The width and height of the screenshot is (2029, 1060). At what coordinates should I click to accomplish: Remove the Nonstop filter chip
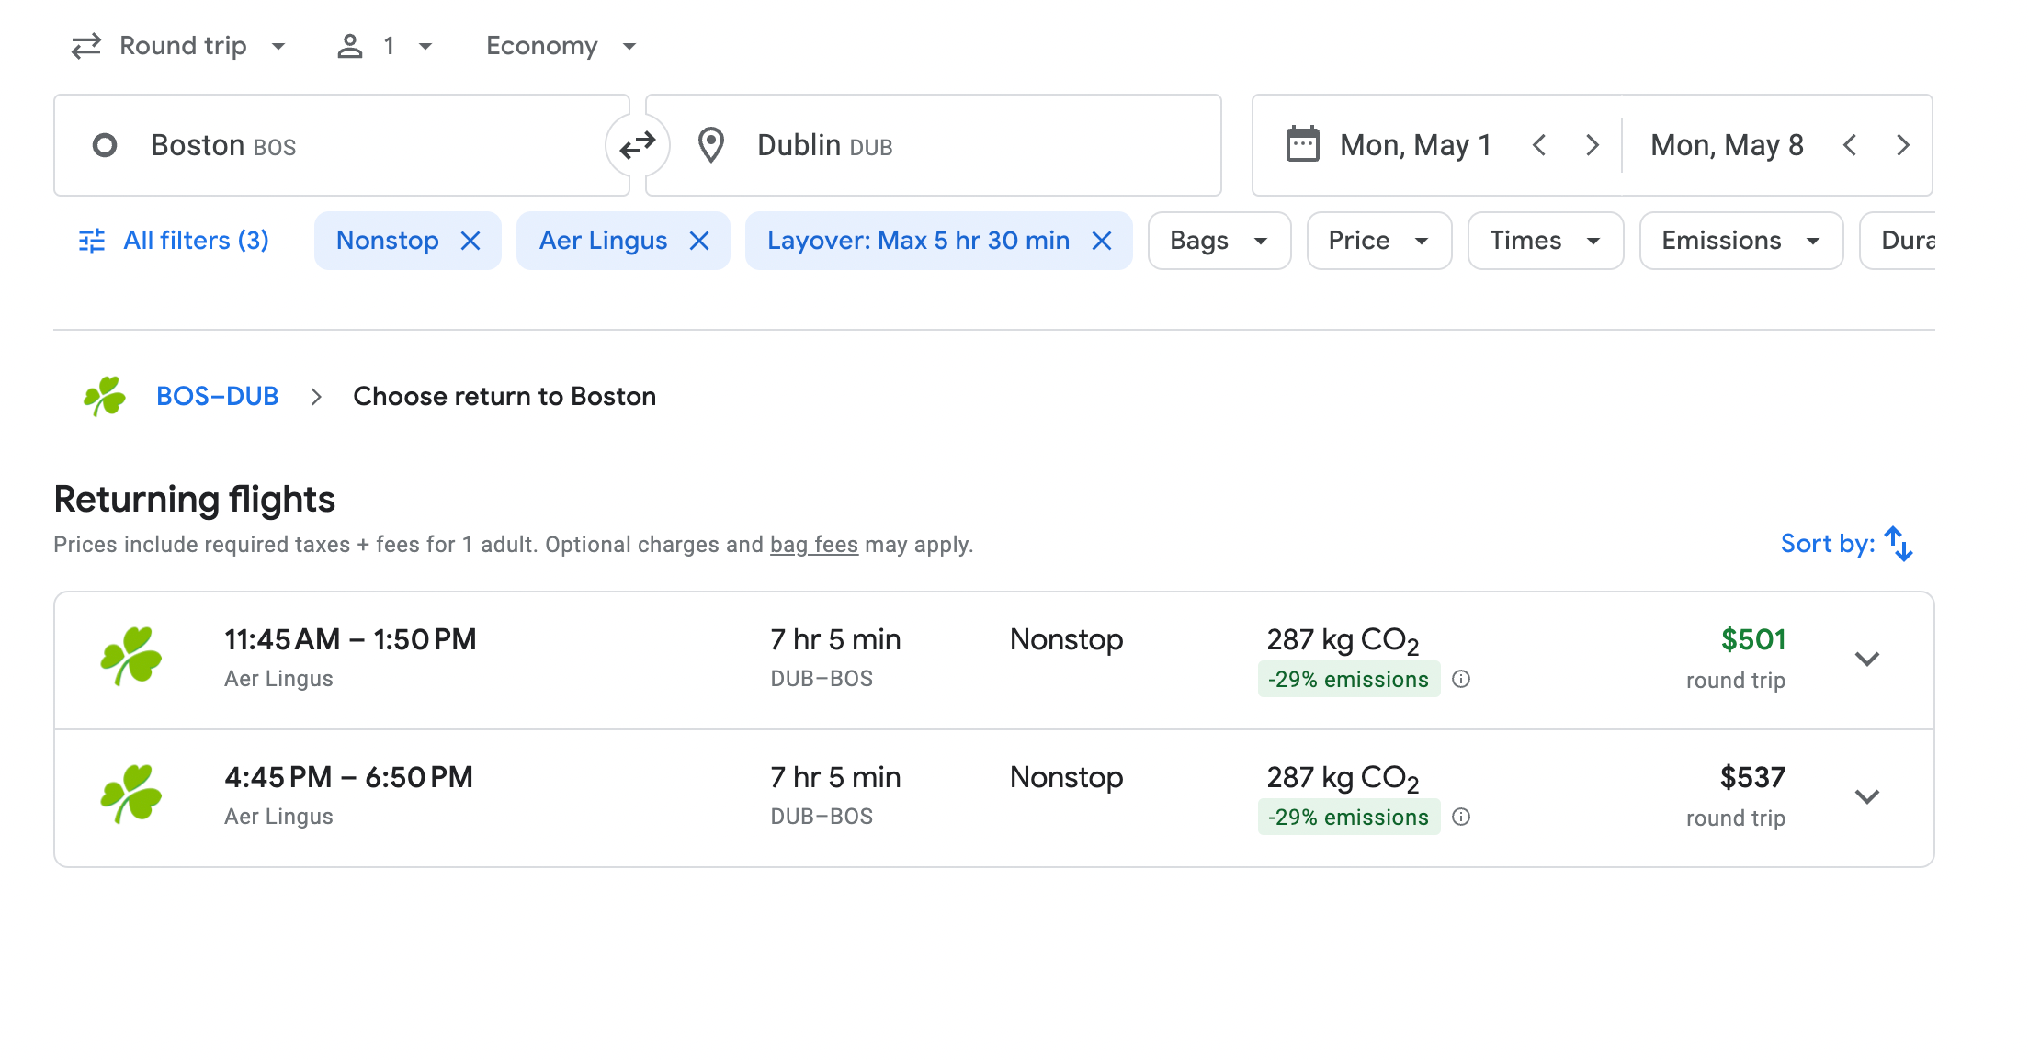click(470, 241)
